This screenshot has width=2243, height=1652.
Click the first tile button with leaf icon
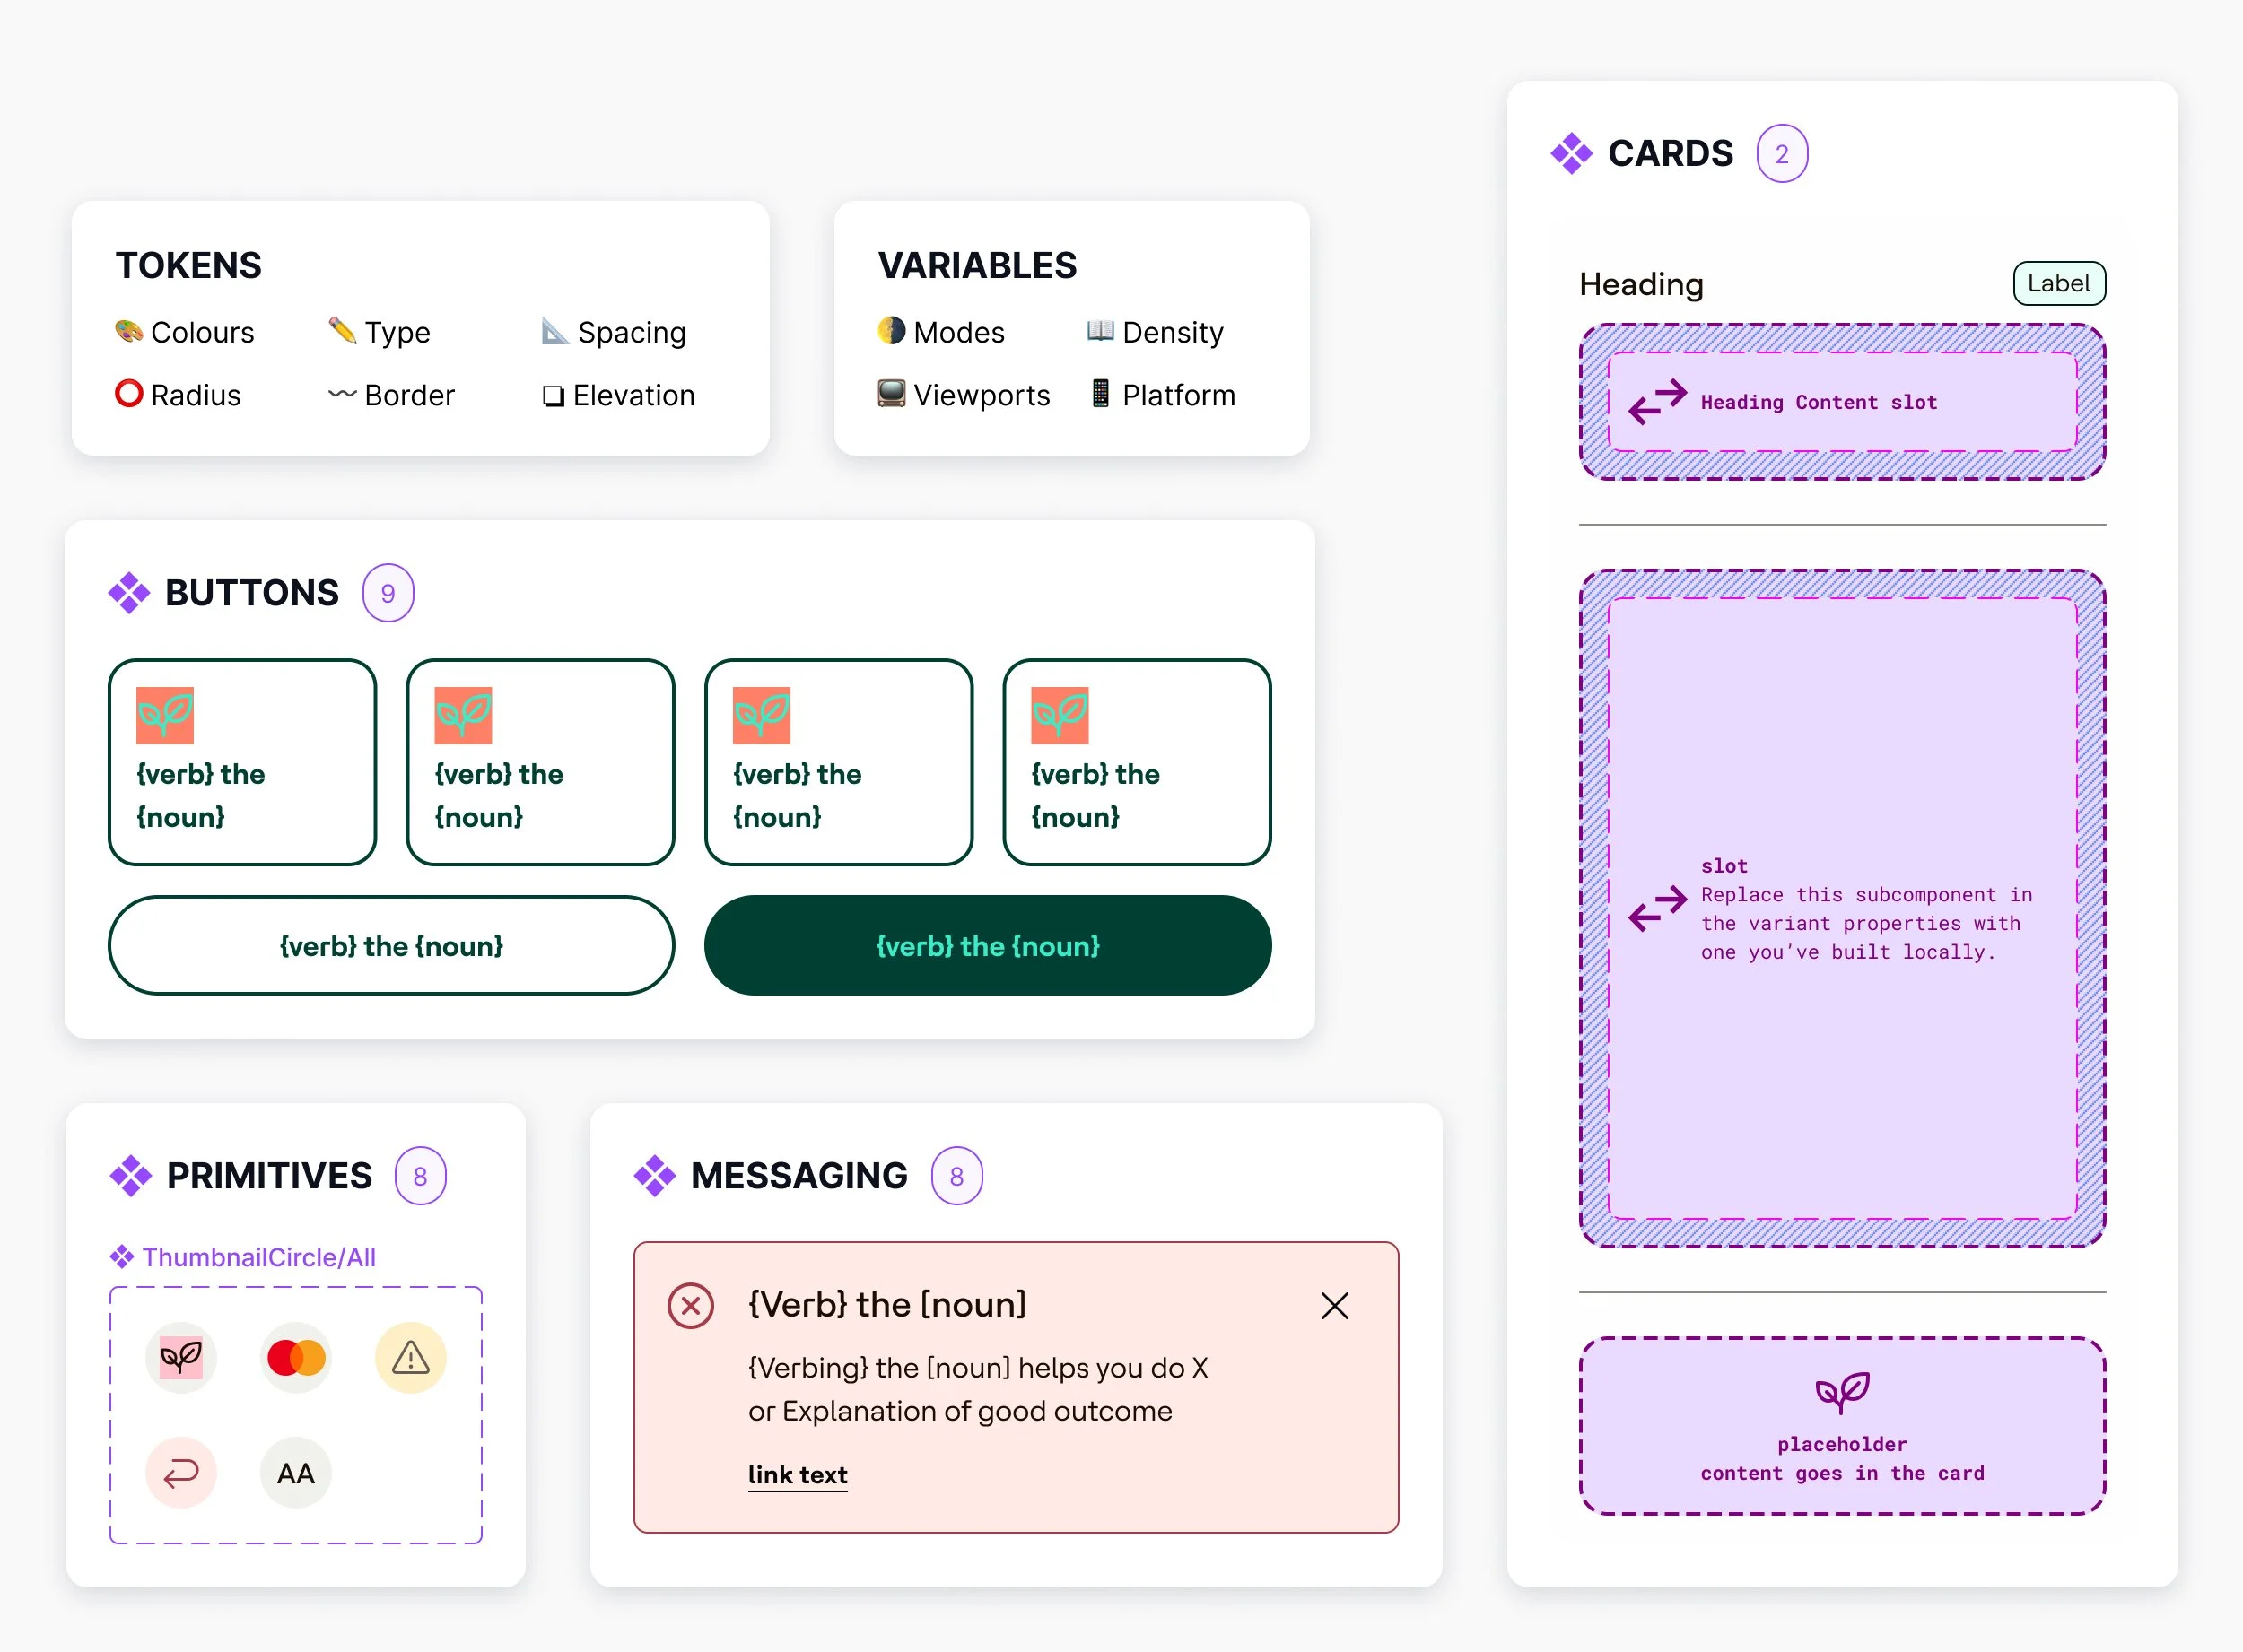tap(242, 762)
